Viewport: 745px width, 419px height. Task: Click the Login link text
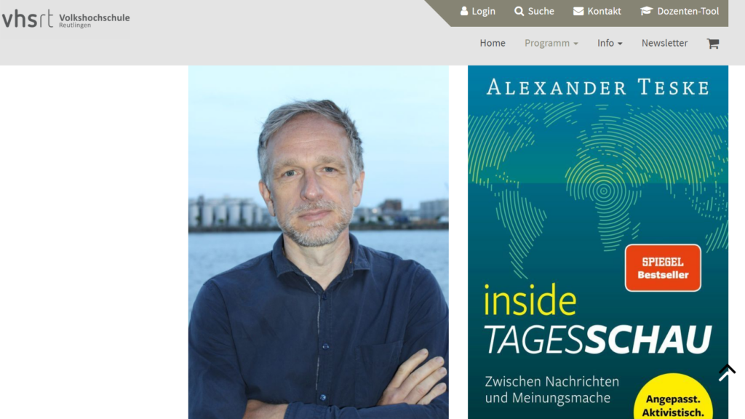point(483,11)
